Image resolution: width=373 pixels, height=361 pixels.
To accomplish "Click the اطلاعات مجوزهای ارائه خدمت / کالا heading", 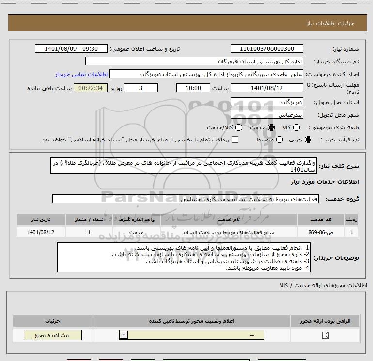I will 324,285.
